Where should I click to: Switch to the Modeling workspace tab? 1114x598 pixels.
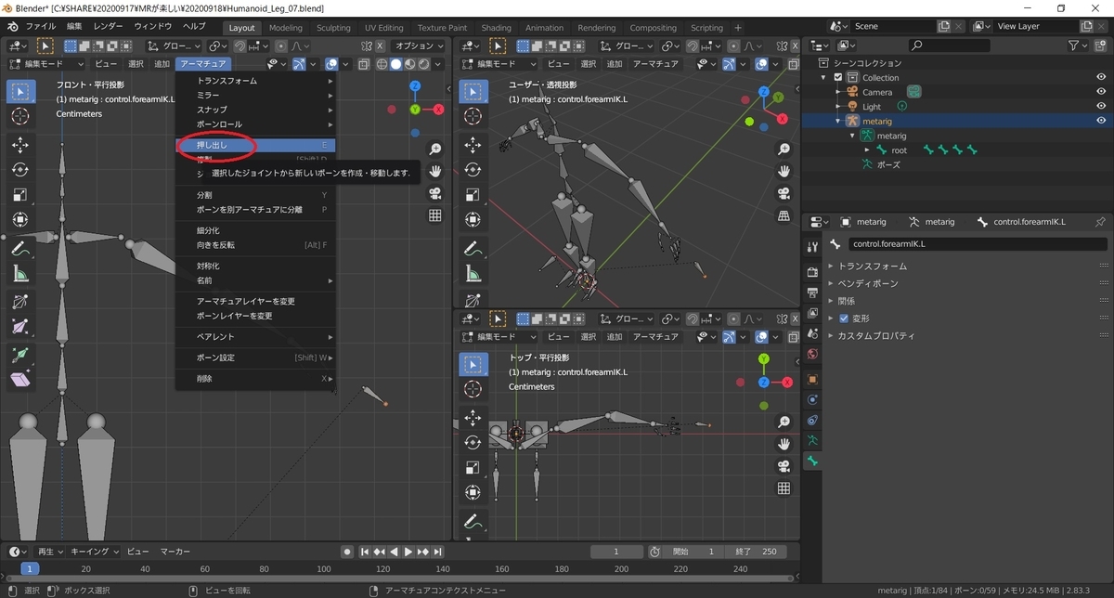pos(286,28)
